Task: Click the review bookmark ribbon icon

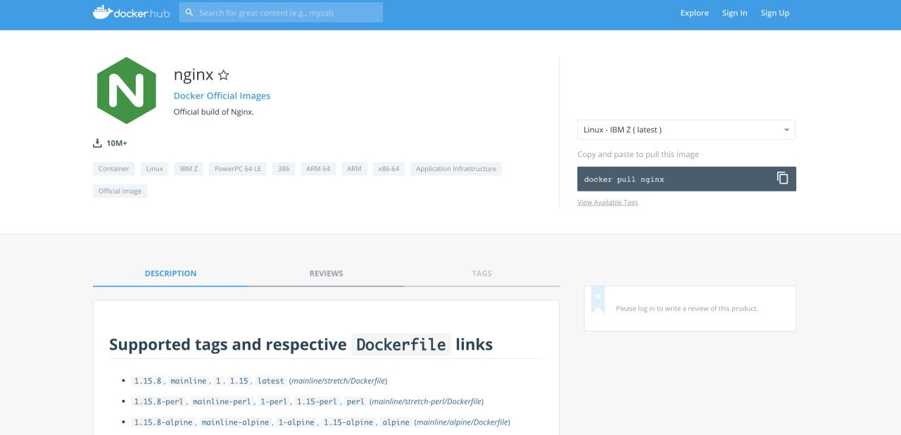Action: point(598,299)
